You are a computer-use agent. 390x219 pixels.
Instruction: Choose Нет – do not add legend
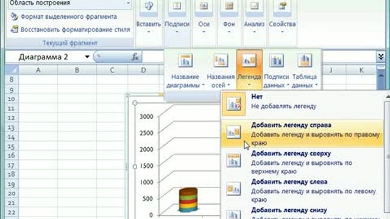coord(302,103)
